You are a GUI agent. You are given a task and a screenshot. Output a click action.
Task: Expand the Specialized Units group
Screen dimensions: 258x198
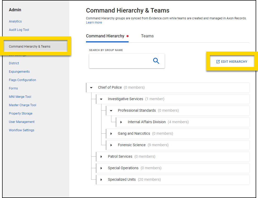point(101,179)
